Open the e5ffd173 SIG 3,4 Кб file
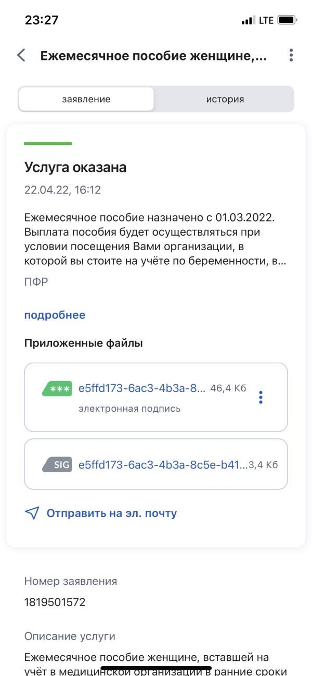 pyautogui.click(x=163, y=465)
